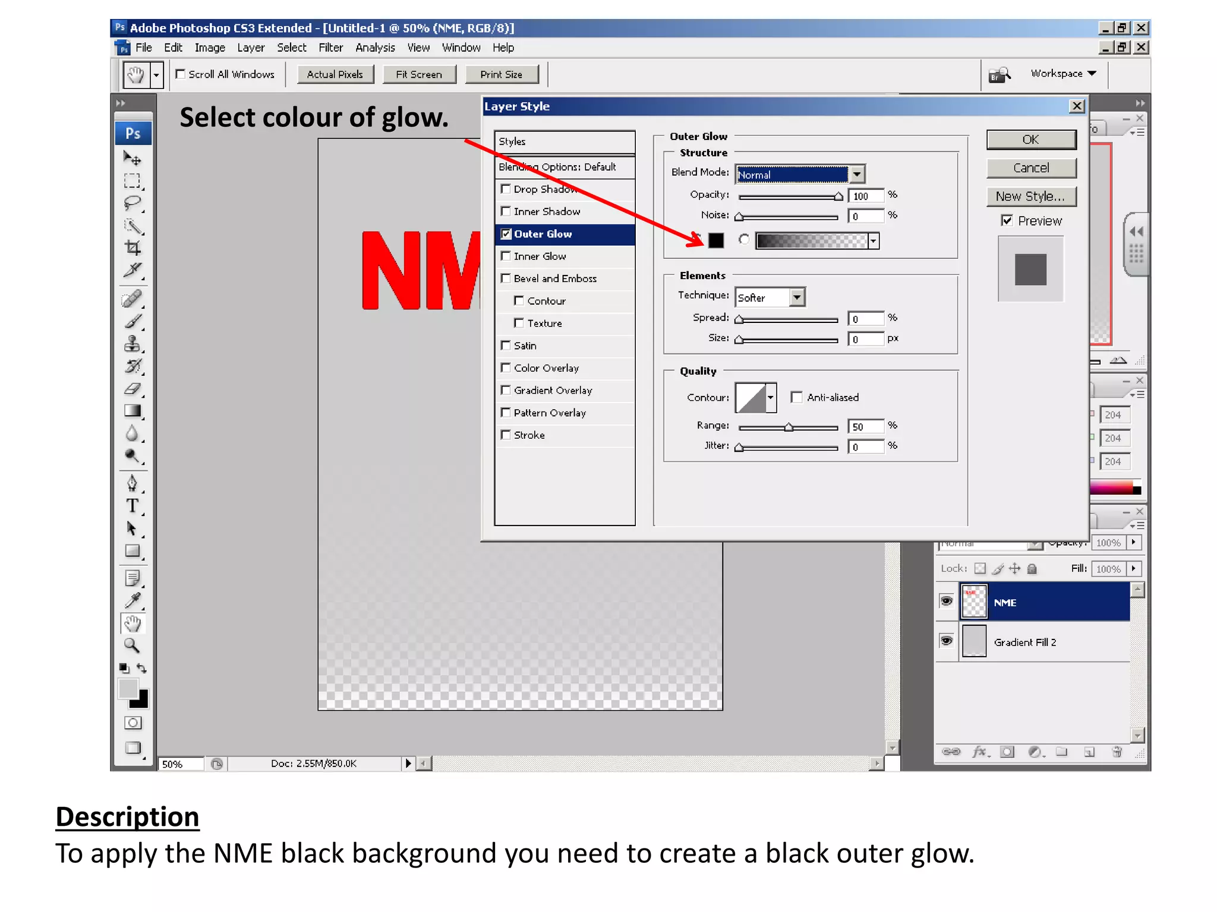Click Cancel in Layer Style dialog
Viewport: 1217px width, 912px height.
tap(1031, 168)
